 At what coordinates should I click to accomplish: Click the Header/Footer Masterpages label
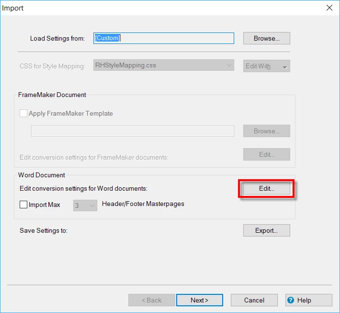point(143,204)
